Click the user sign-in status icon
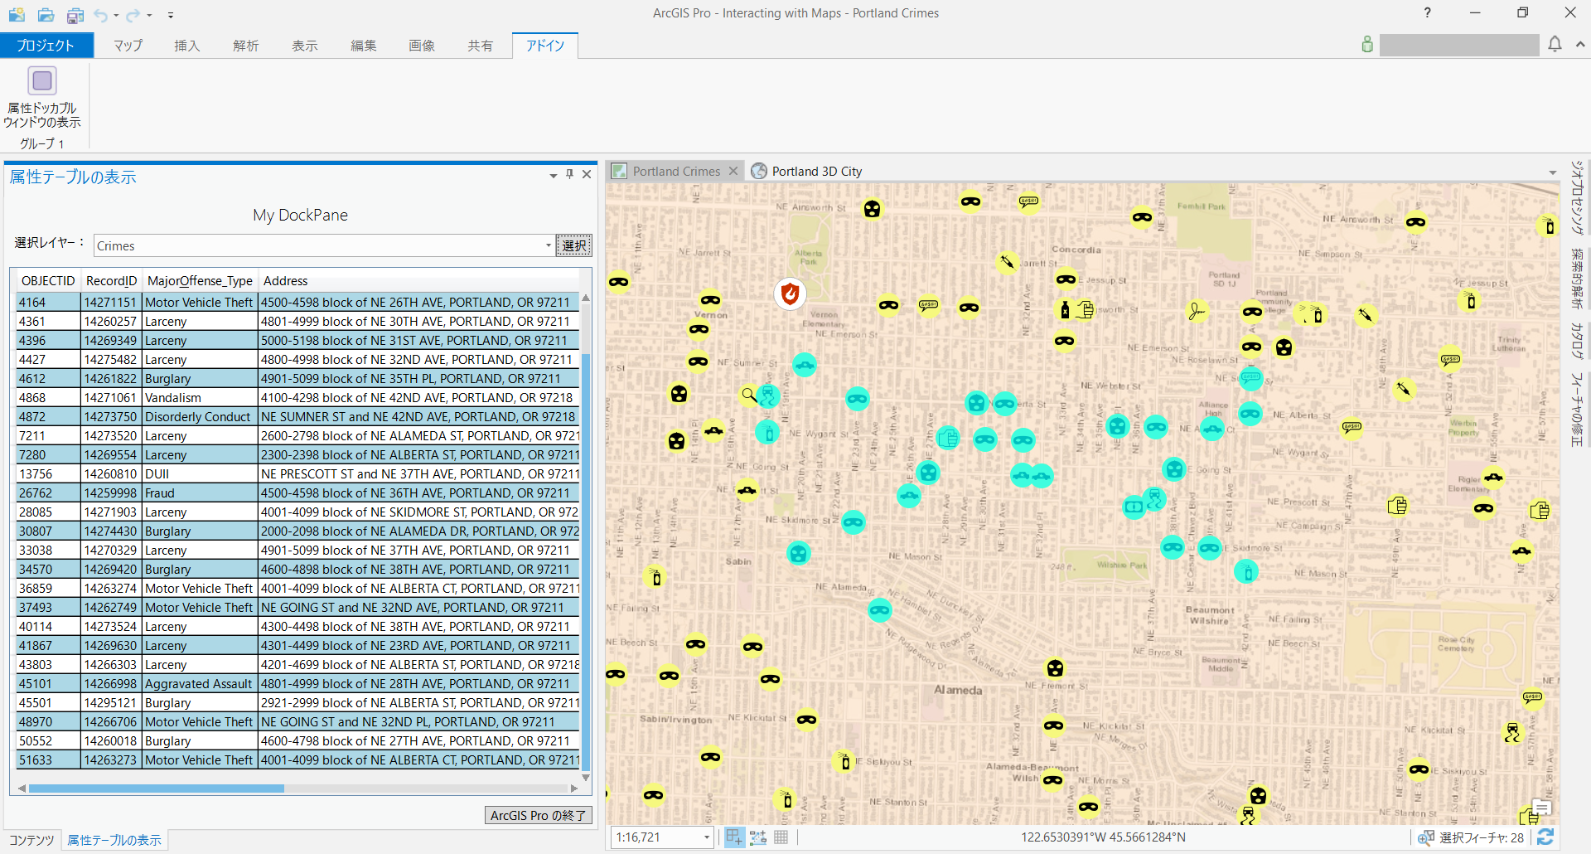The width and height of the screenshot is (1591, 854). [1367, 45]
